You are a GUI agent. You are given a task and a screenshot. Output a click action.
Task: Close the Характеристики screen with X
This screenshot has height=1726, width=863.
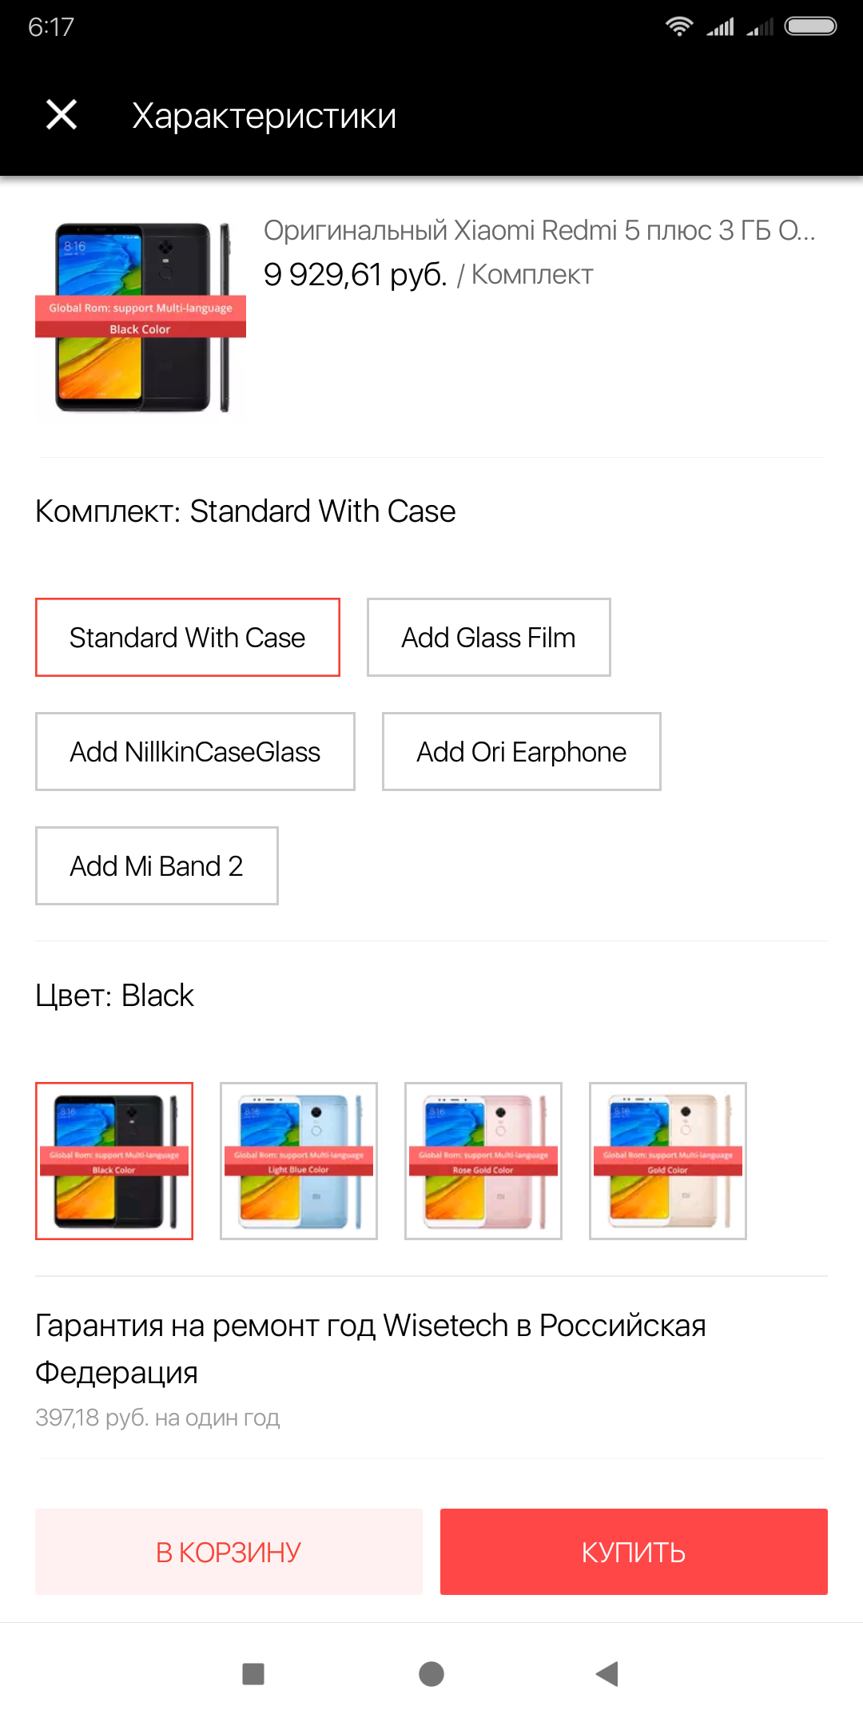coord(62,115)
